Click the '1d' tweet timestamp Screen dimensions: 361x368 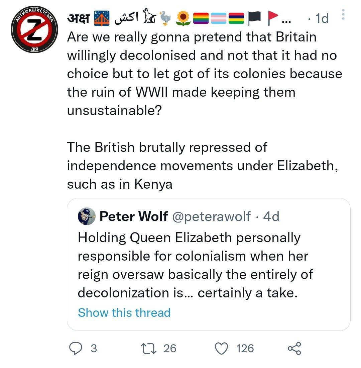322,19
